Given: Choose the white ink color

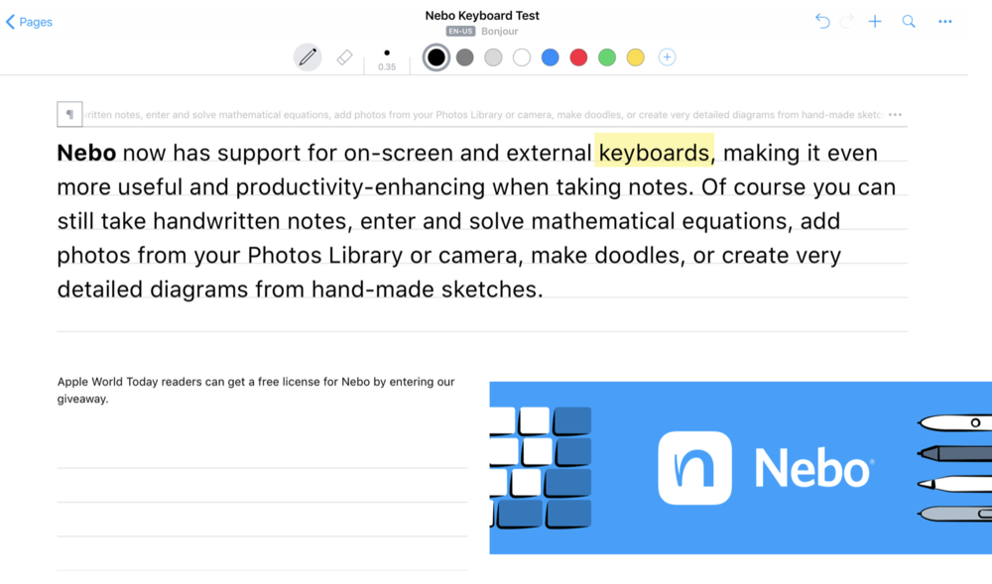Looking at the screenshot, I should click(522, 58).
